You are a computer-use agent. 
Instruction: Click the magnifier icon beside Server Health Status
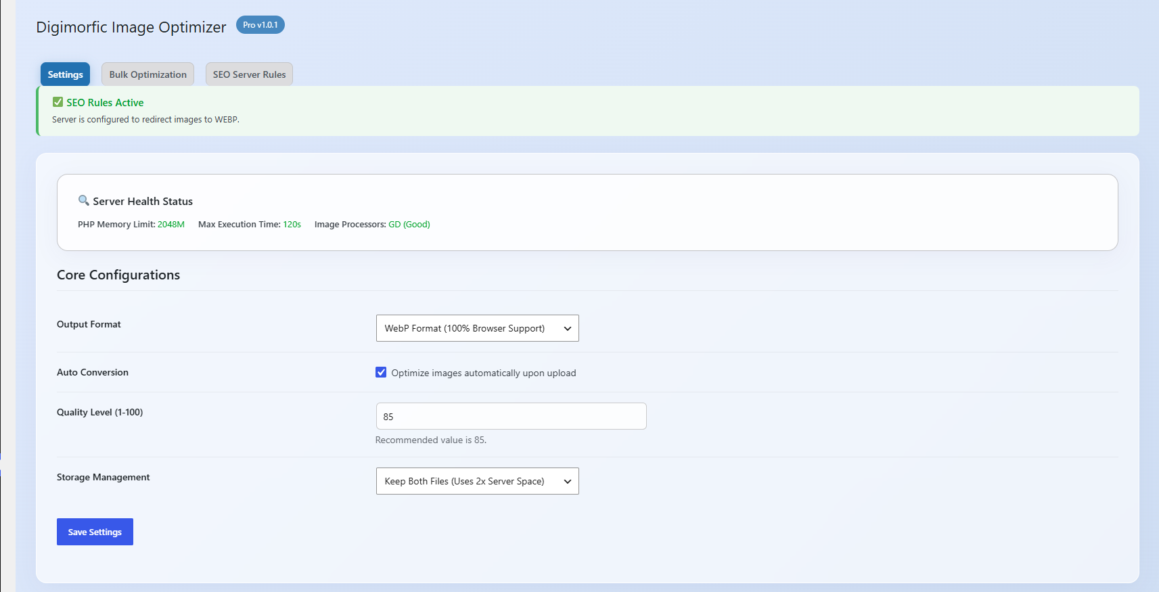pyautogui.click(x=84, y=200)
